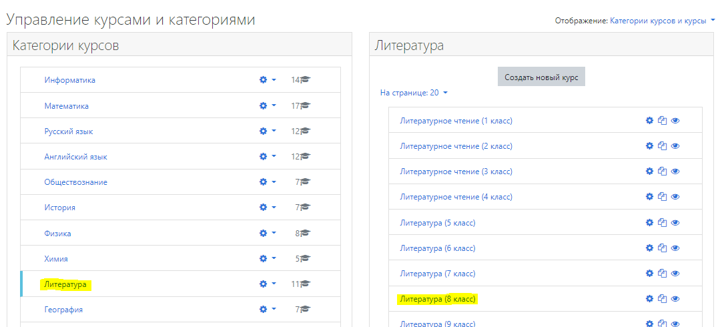Expand the На странице: 20 dropdown
Viewport: 722px width, 327px height.
coord(414,93)
